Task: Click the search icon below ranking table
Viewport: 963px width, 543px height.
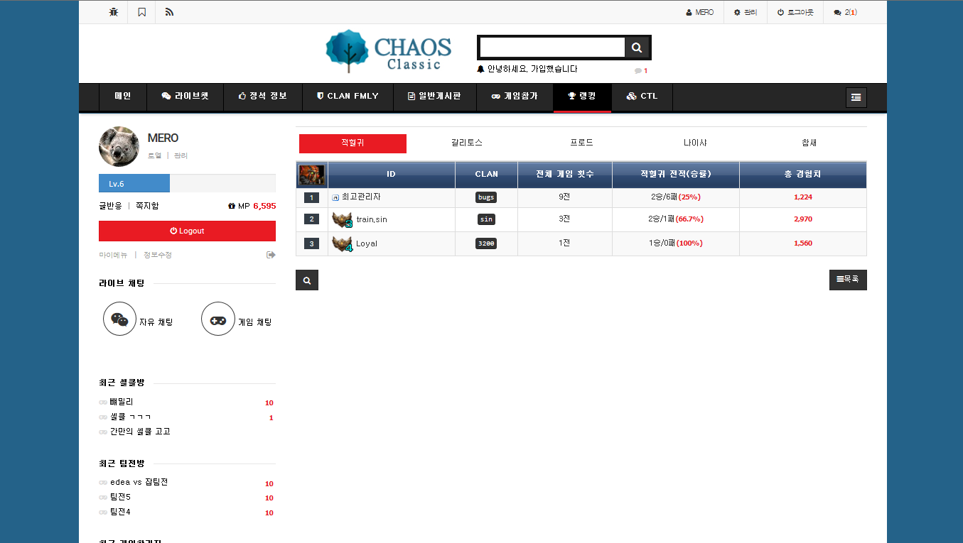Action: 307,280
